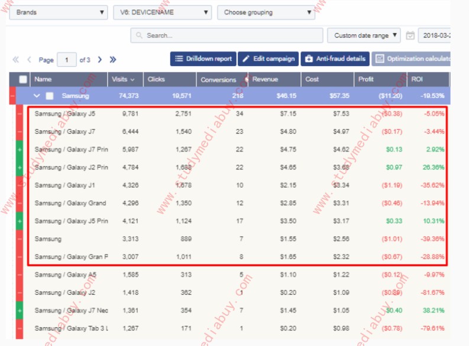Jump to the last page arrow
This screenshot has height=346, width=469.
click(113, 60)
